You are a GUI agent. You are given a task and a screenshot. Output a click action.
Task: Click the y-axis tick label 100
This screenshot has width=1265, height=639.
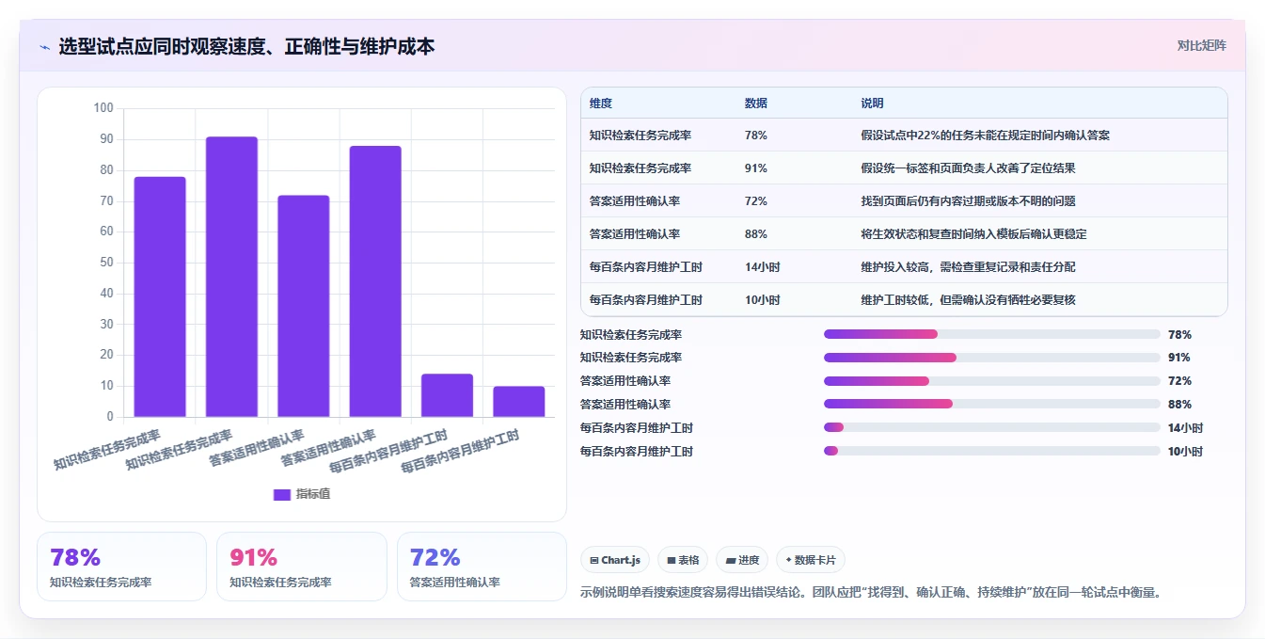[103, 108]
